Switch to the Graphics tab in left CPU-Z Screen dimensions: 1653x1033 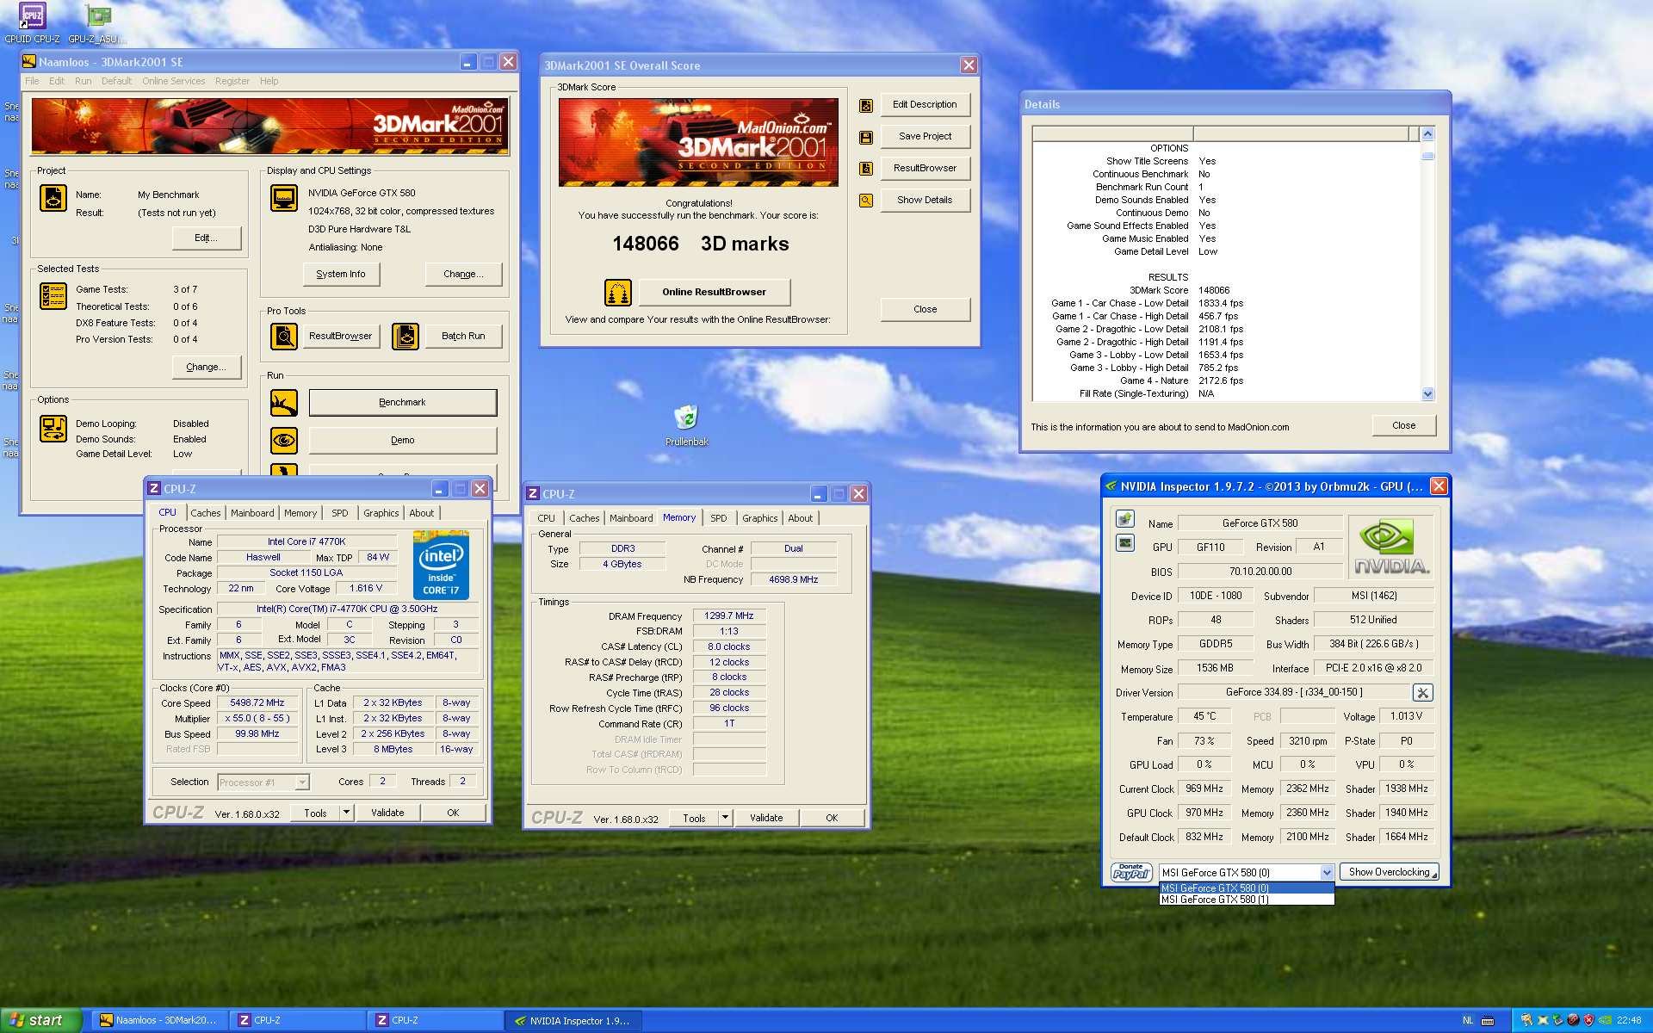[381, 513]
